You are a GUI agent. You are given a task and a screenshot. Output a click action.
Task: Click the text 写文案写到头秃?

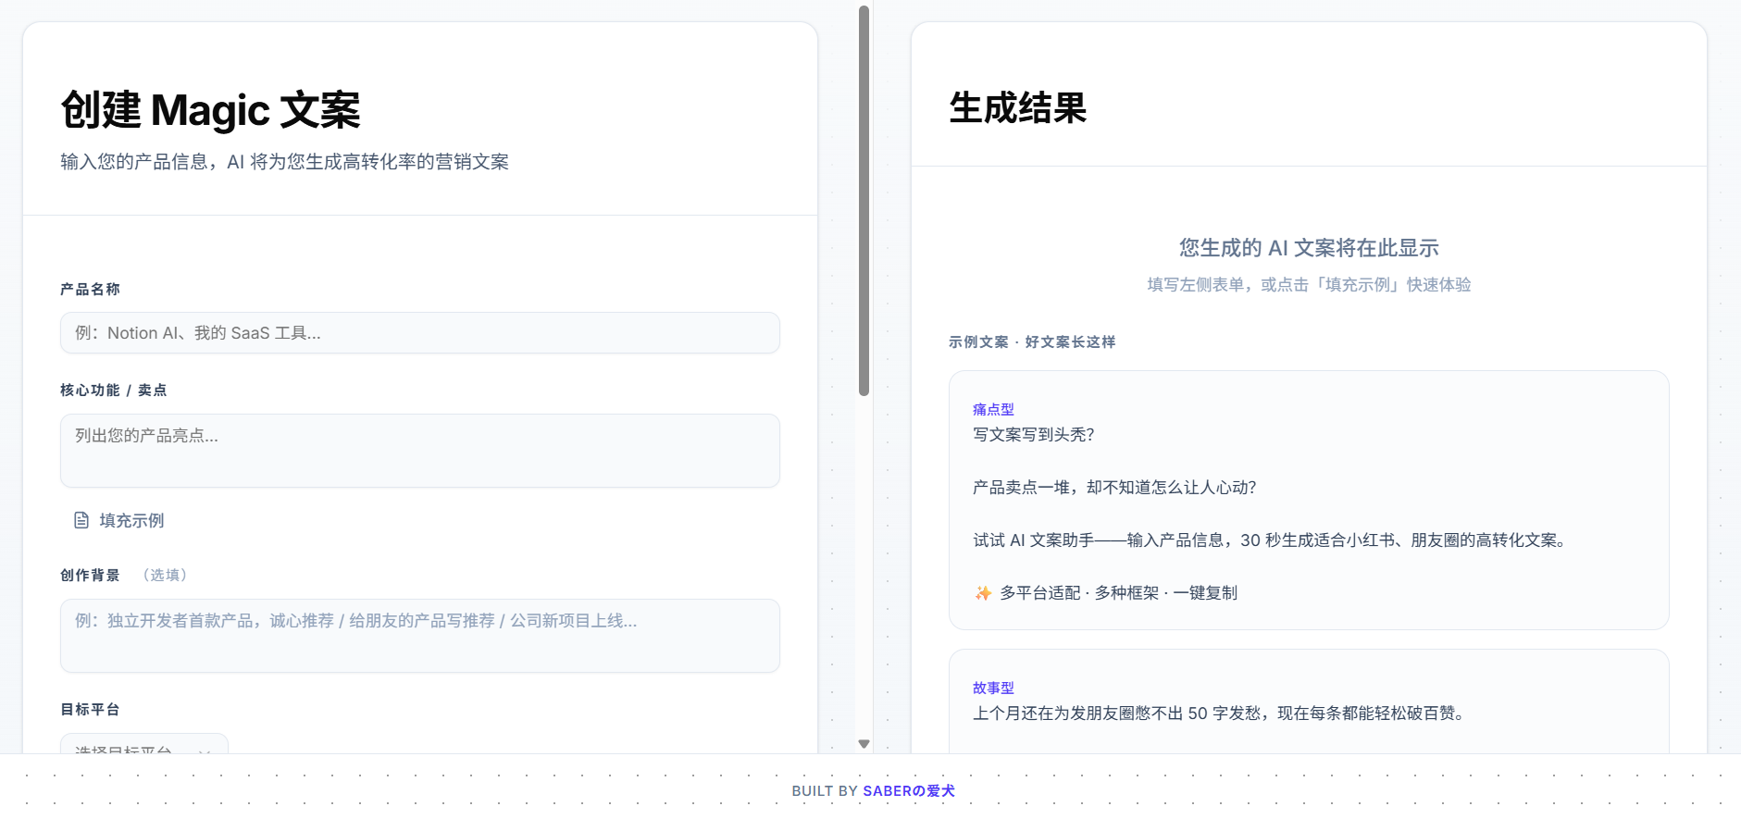tap(1033, 435)
